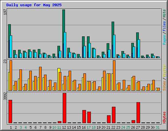Click the red KBytes bar for day 22
This screenshot has width=168, height=131.
click(x=114, y=115)
